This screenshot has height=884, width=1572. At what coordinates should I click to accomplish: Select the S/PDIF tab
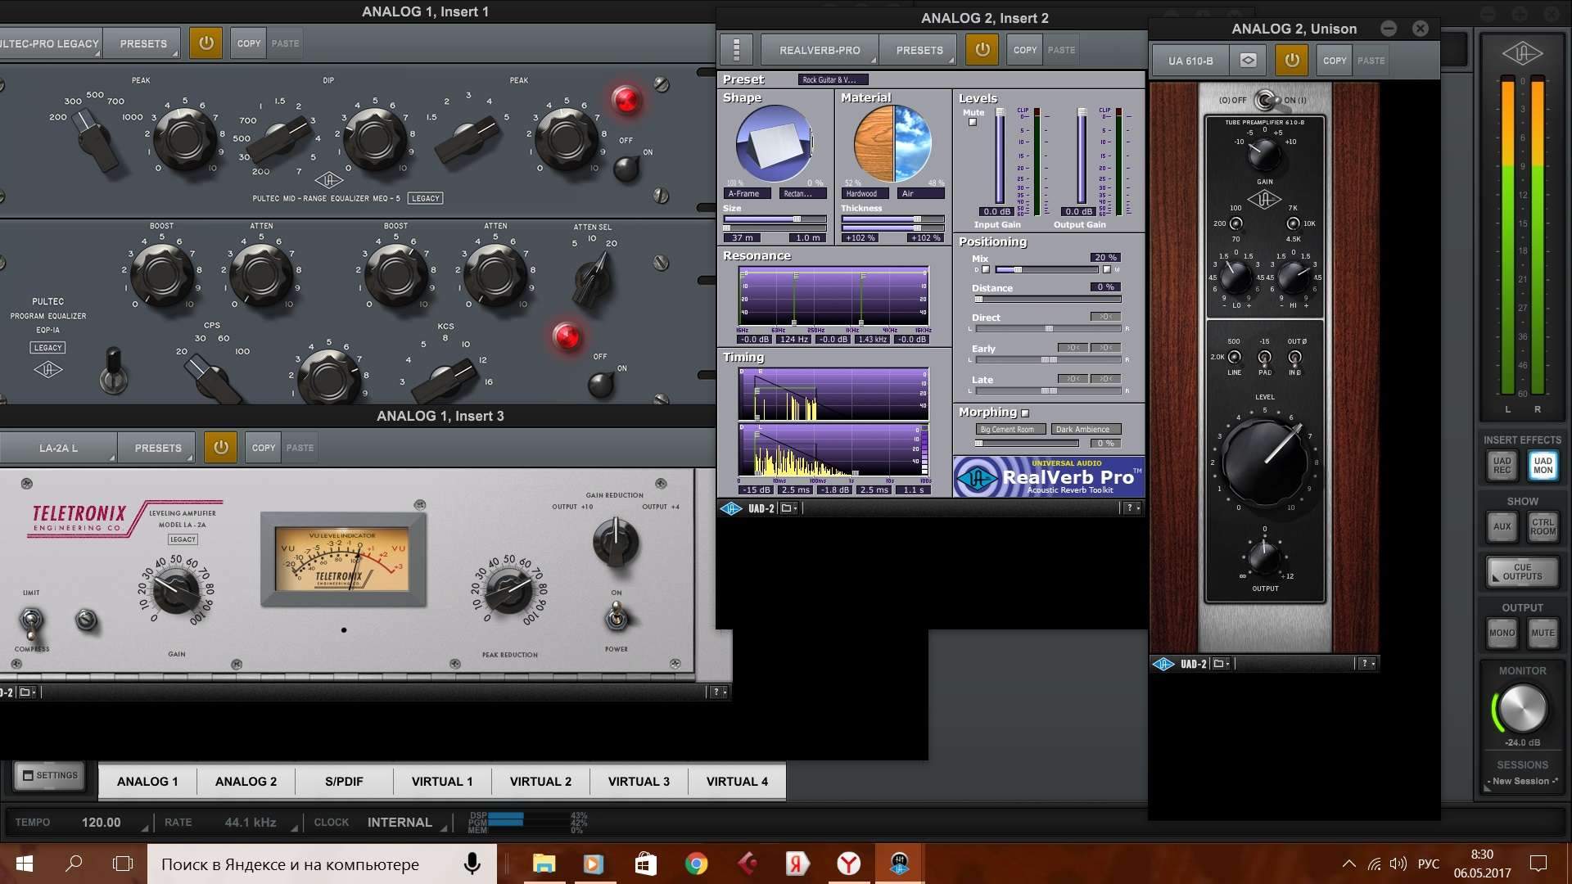[x=344, y=781]
